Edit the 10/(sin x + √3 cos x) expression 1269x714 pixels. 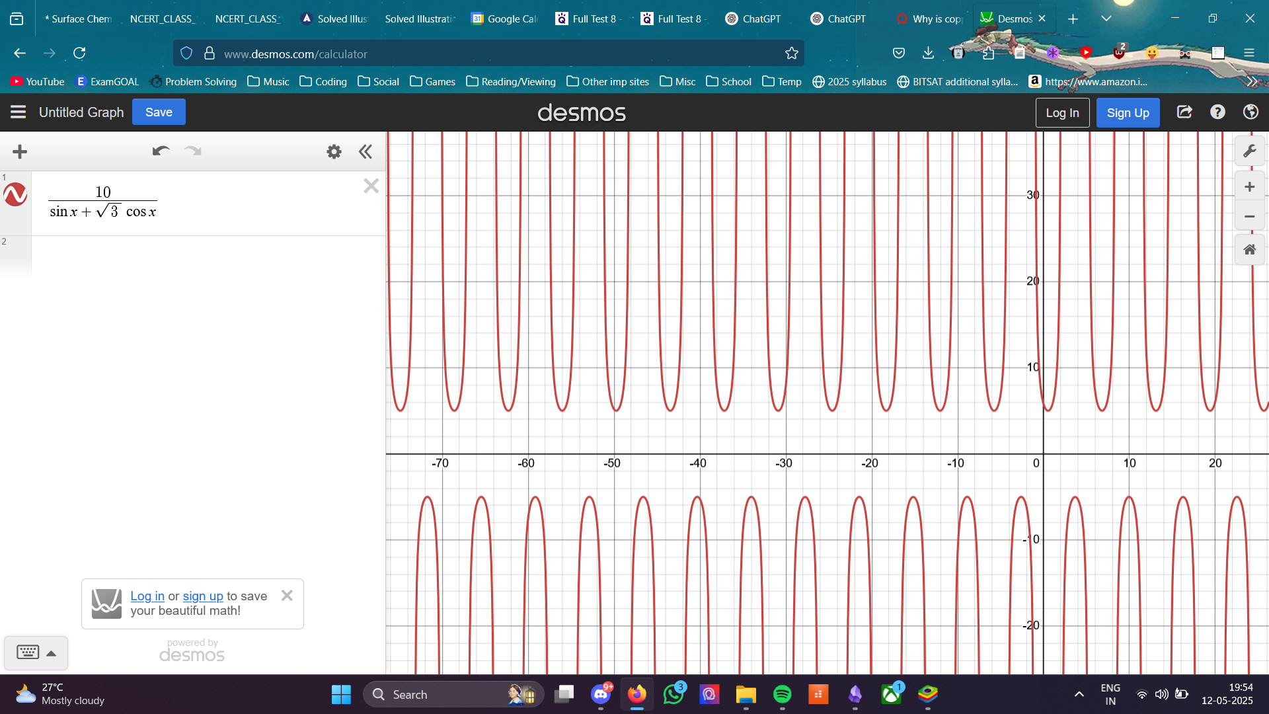pyautogui.click(x=102, y=202)
